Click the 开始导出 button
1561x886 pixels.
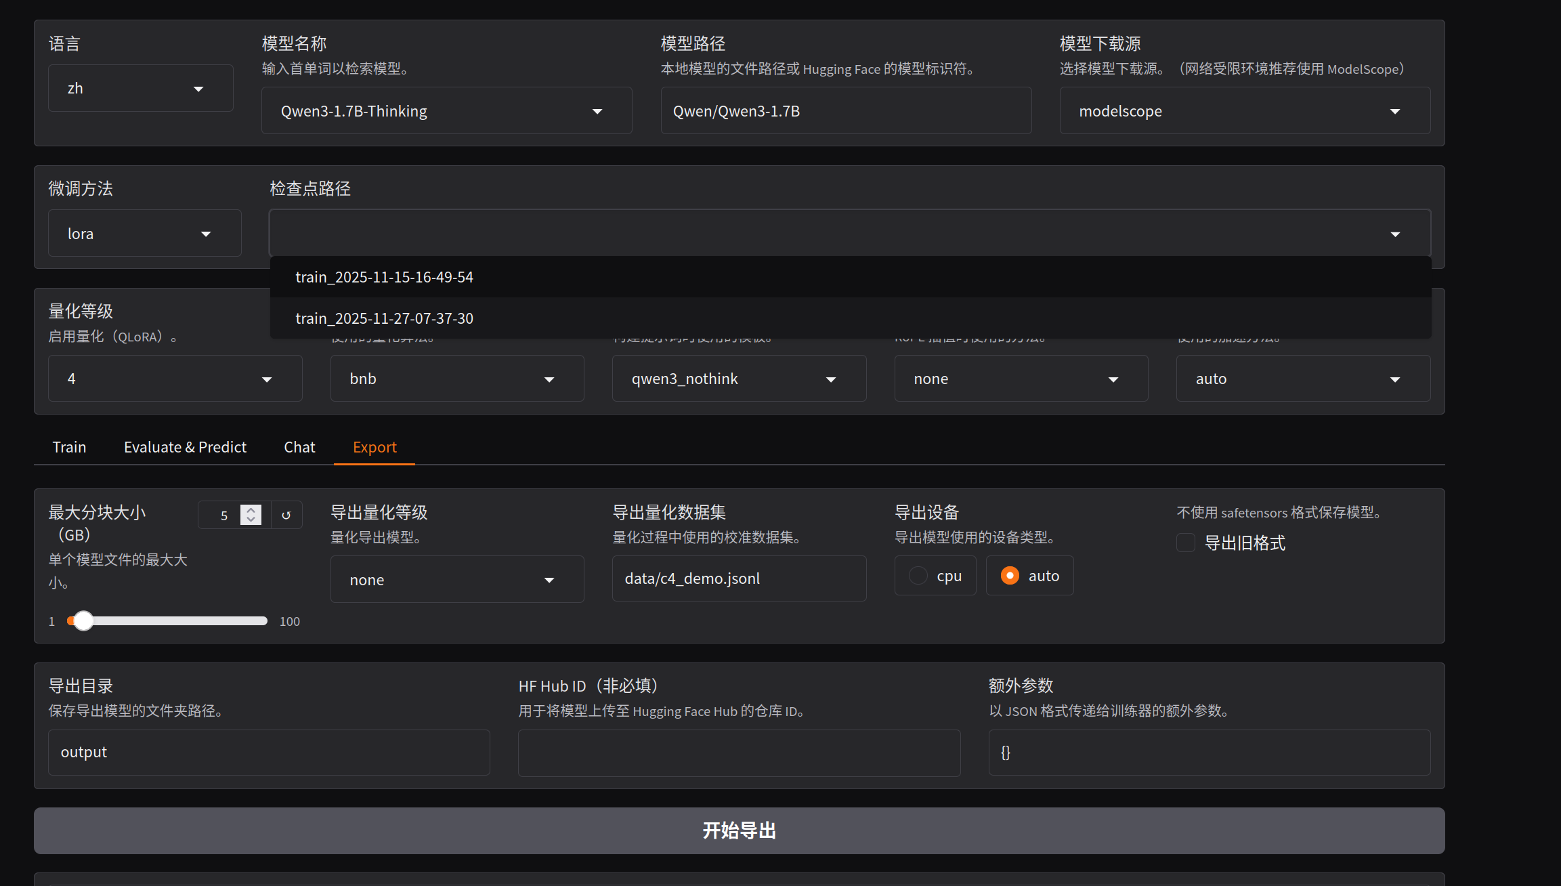[739, 830]
